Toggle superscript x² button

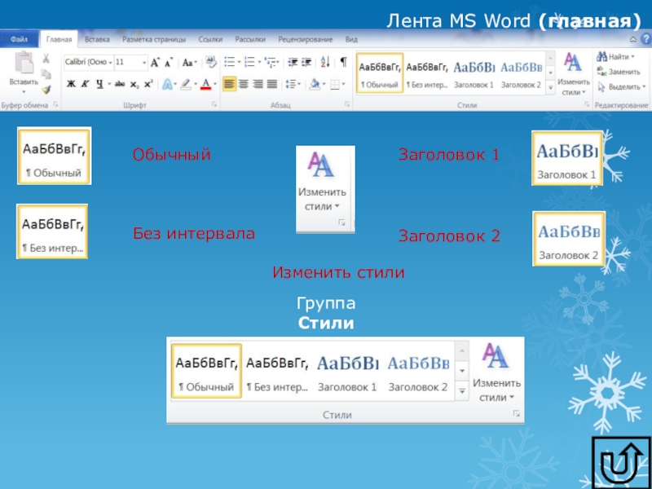tap(148, 84)
